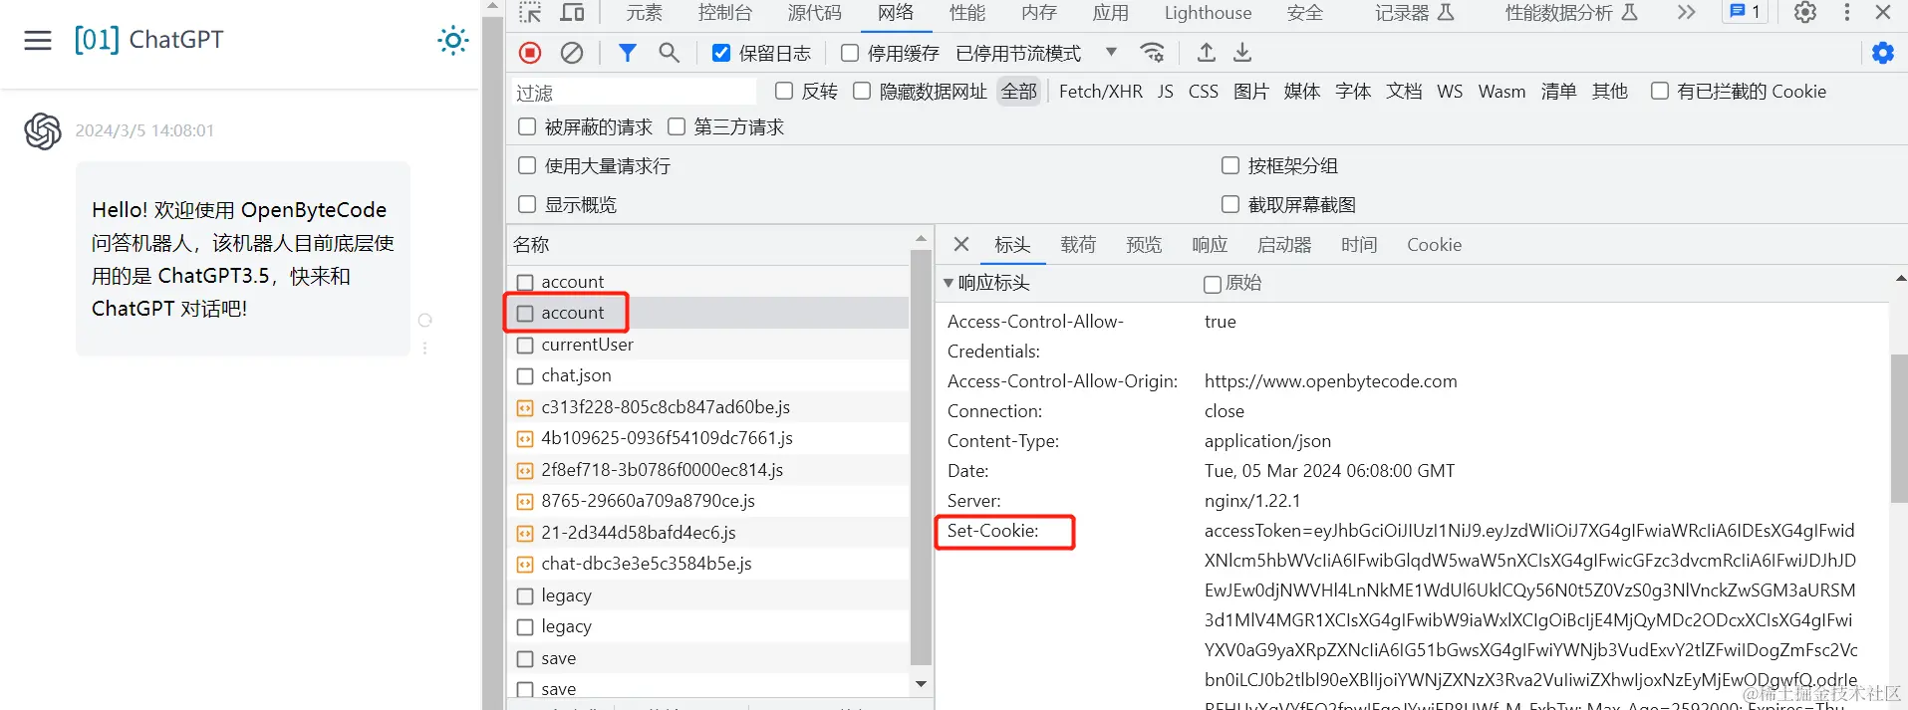Check the Raw headers checkbox
Image resolution: width=1908 pixels, height=710 pixels.
click(1213, 285)
